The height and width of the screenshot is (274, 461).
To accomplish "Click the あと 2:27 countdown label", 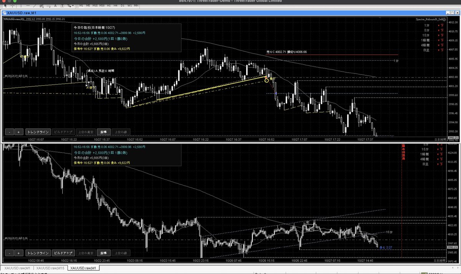I will (385, 248).
